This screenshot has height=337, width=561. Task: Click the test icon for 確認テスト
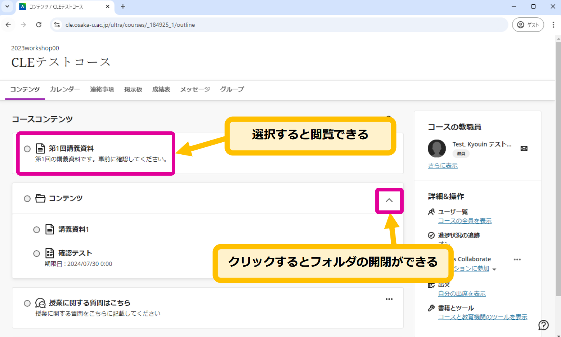50,253
